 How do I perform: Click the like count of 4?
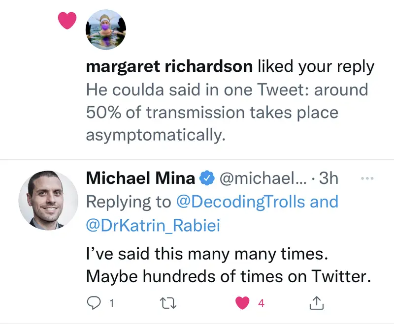pos(261,304)
